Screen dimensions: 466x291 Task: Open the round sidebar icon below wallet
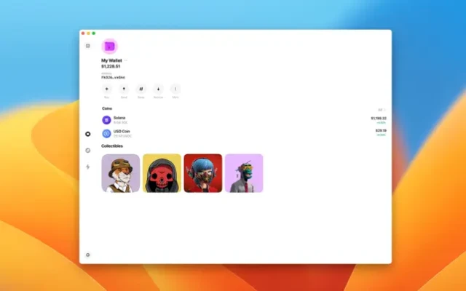click(x=87, y=151)
